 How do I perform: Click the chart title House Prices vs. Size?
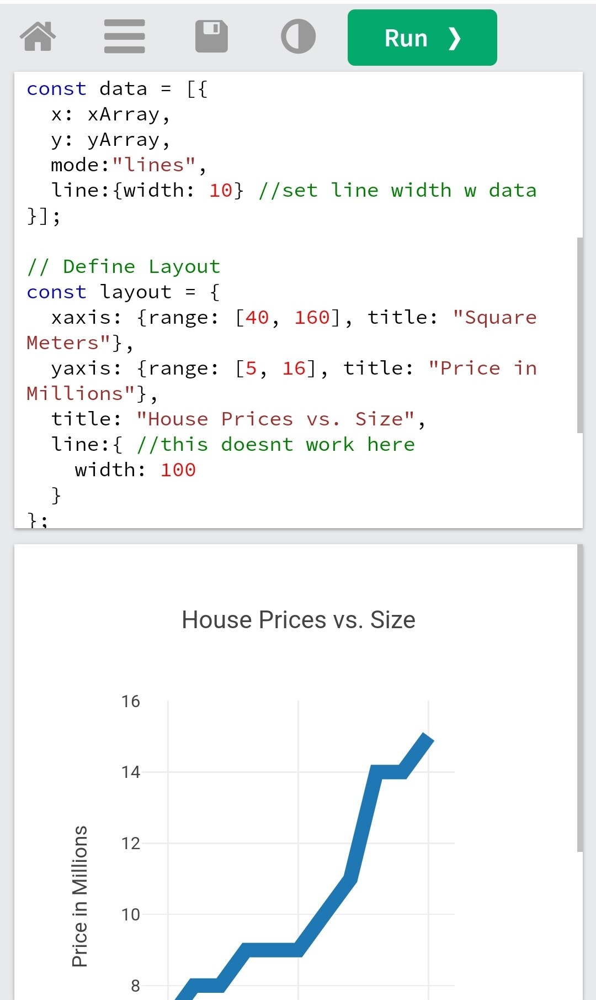click(x=299, y=620)
